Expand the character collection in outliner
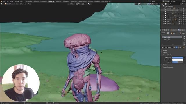Viewport: 186px width, 104px height. [164, 8]
